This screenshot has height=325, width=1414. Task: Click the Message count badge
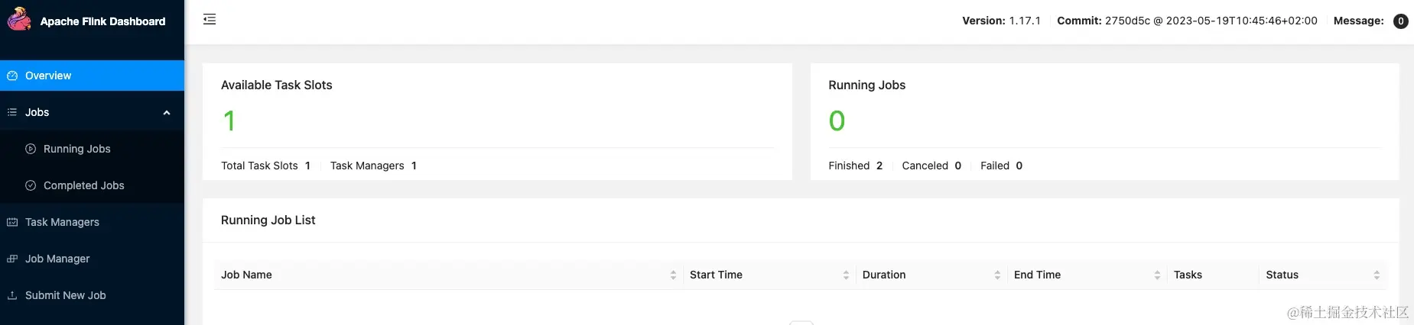click(1400, 21)
